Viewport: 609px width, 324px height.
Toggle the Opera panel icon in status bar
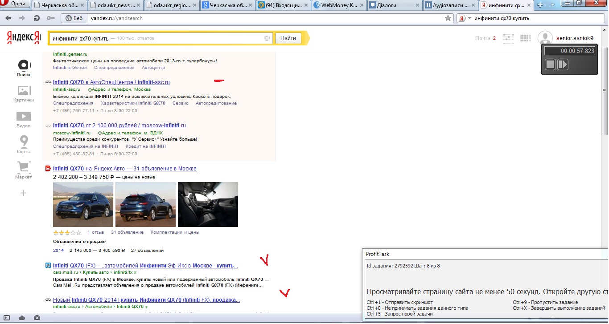coord(7,318)
